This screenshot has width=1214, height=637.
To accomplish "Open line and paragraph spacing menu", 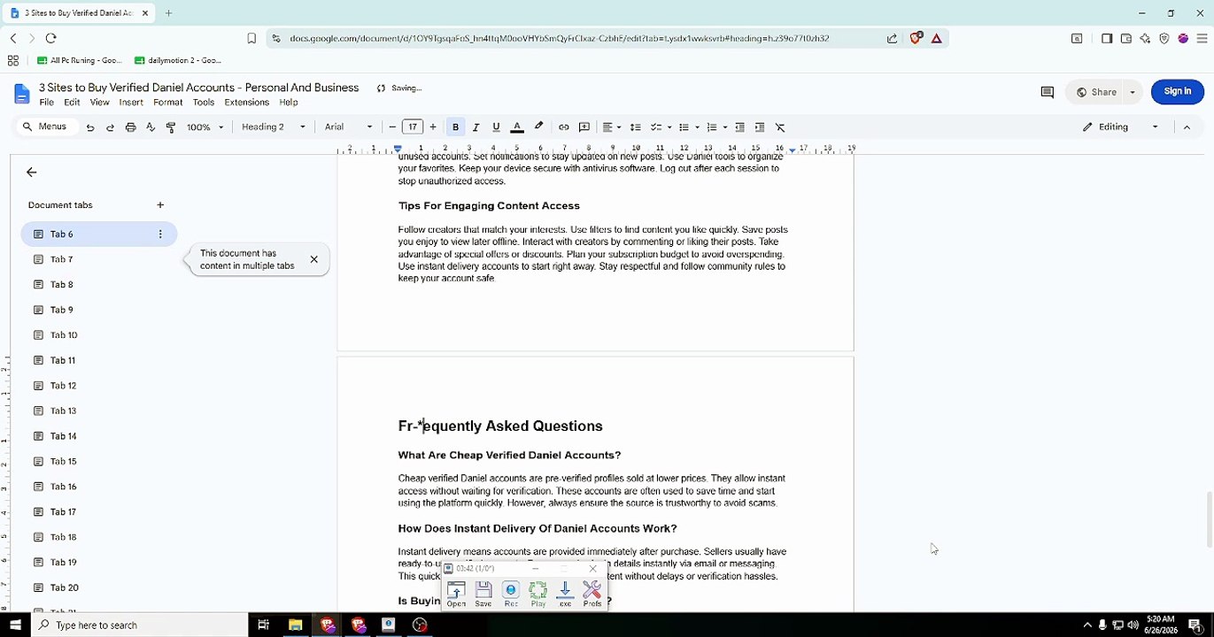I will 635,127.
